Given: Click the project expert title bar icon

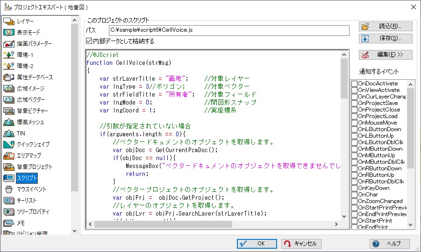Looking at the screenshot, I should tap(8, 7).
